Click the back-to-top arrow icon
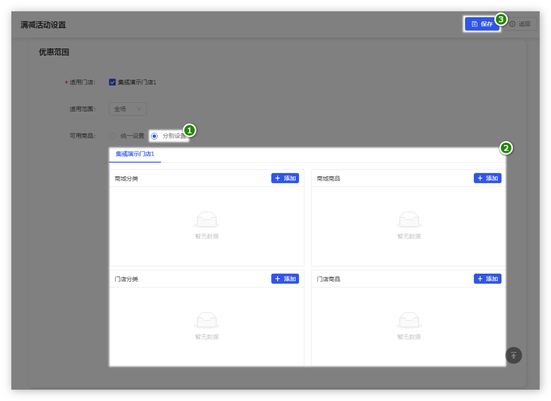551x401 pixels. 514,355
